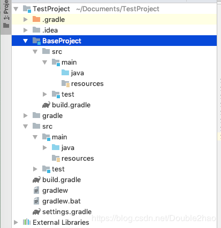This screenshot has width=221, height=228.
Task: Select resources label under root main
Action: tap(78, 159)
